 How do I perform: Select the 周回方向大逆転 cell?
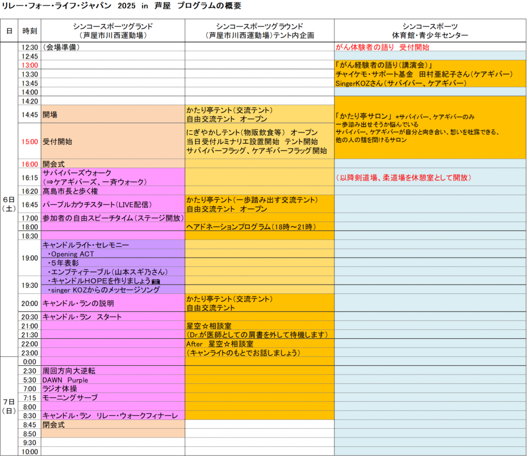(x=112, y=371)
